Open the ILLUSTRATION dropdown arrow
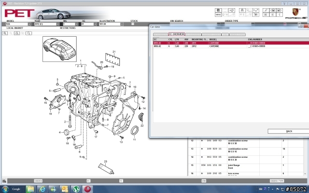The height and width of the screenshot is (193, 309). [122, 24]
